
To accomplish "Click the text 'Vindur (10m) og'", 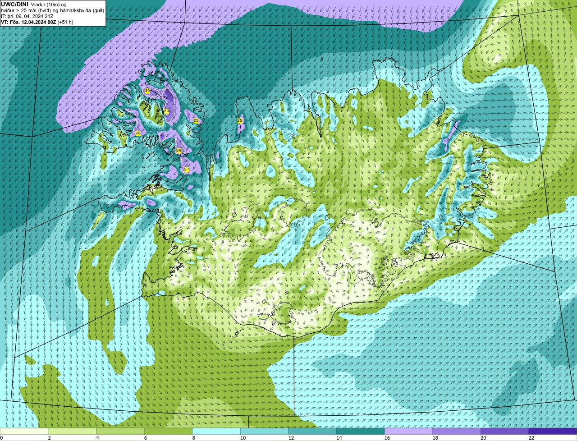I will [48, 5].
